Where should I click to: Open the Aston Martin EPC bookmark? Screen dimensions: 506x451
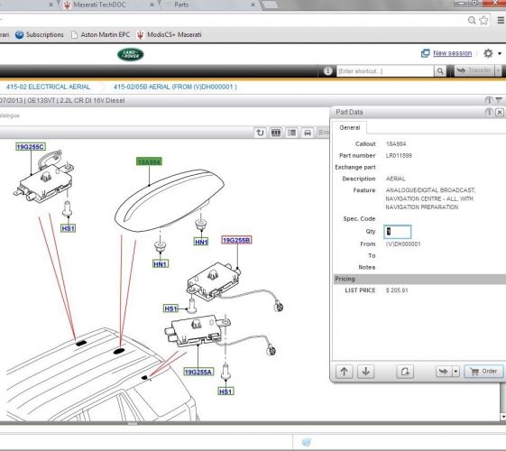point(100,34)
